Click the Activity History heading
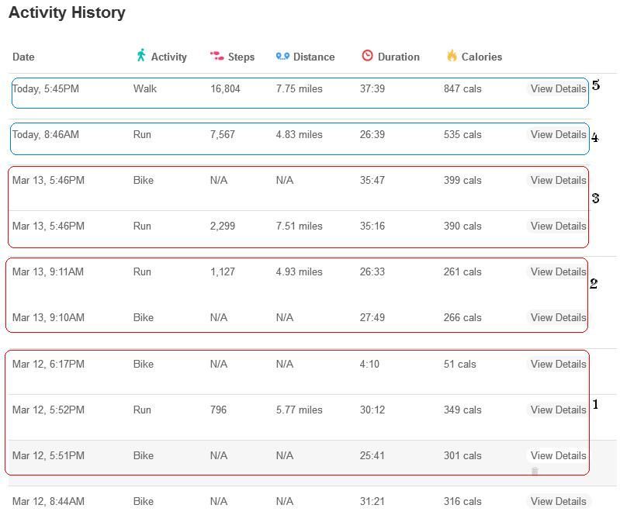This screenshot has height=529, width=620. point(67,12)
